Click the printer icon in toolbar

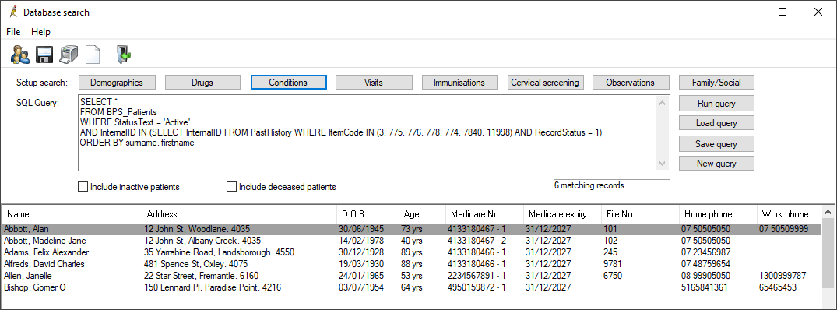point(69,55)
